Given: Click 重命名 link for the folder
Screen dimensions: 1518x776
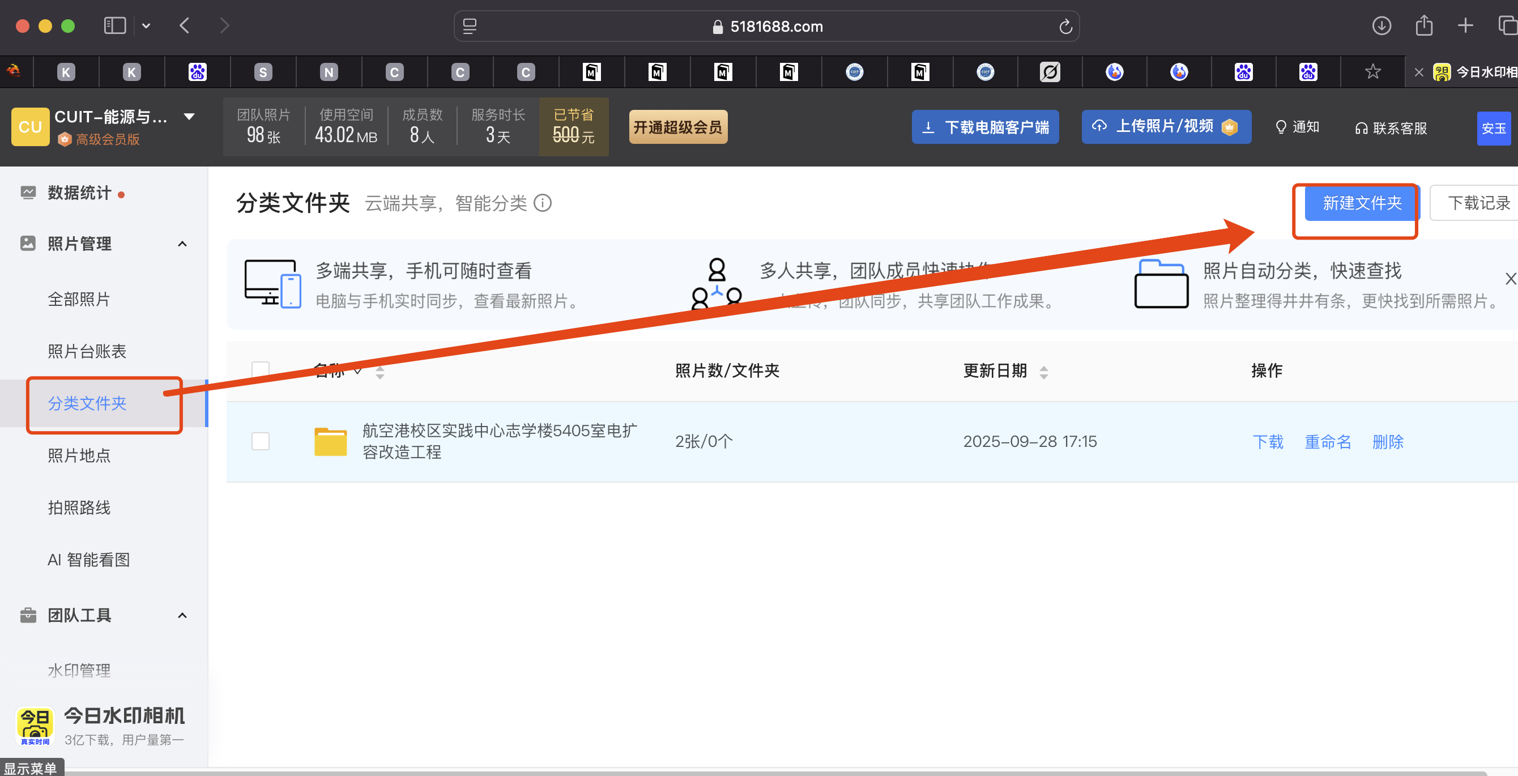Looking at the screenshot, I should coord(1327,441).
